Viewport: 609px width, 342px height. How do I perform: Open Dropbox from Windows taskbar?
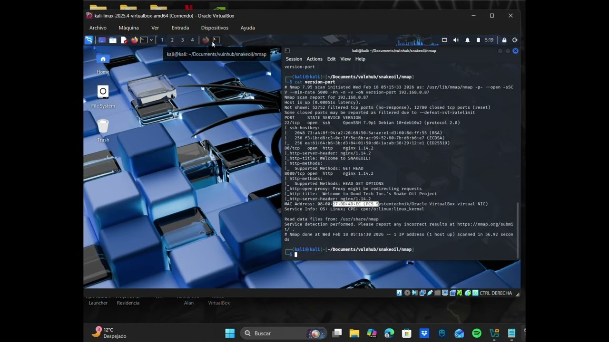click(x=424, y=333)
